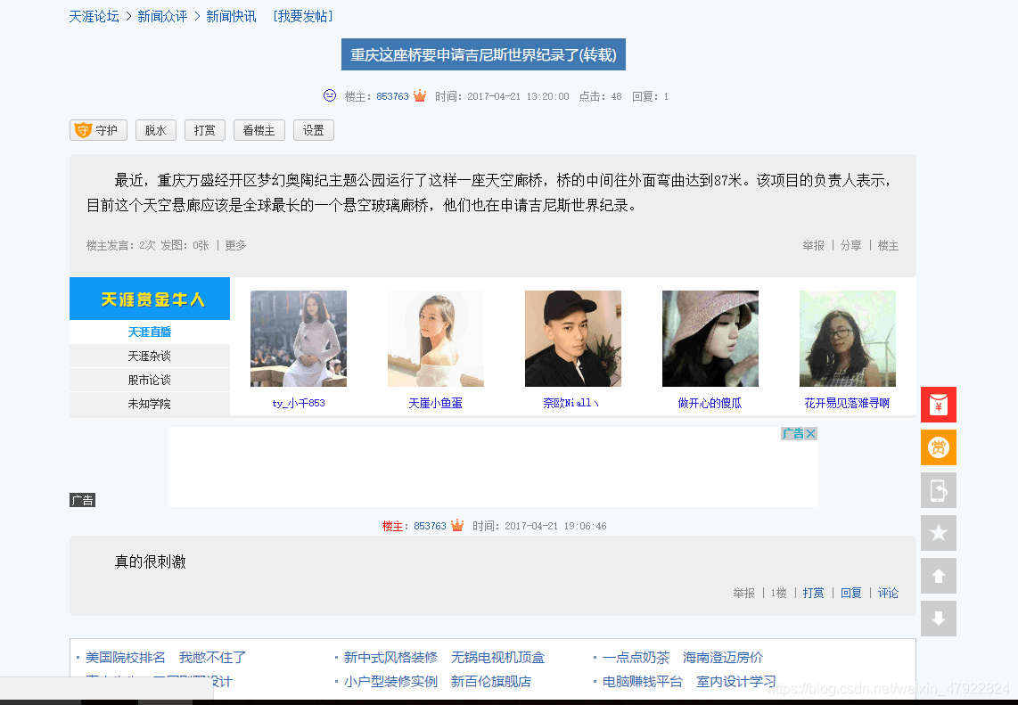This screenshot has height=705, width=1018.
Task: Select the 股市论谈 tab
Action: [x=150, y=380]
